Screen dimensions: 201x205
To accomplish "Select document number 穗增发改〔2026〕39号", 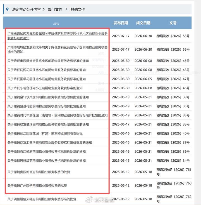I will pyautogui.click(x=173, y=97).
